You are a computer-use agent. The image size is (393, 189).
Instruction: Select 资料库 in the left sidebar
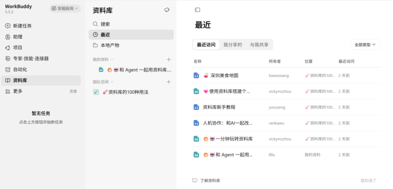coord(41,81)
